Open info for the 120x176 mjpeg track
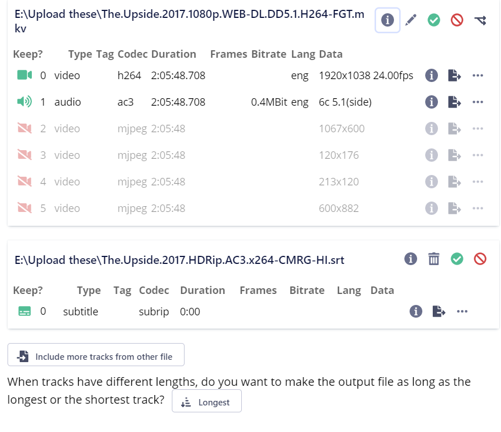The width and height of the screenshot is (501, 432). [x=431, y=155]
